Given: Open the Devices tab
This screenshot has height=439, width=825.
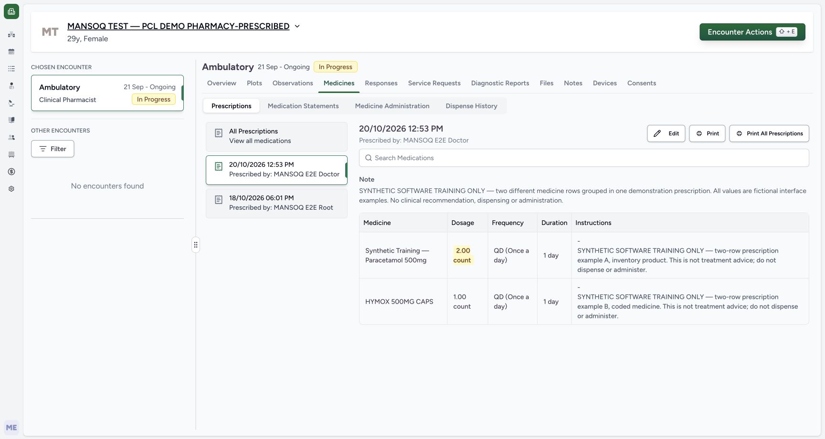Looking at the screenshot, I should (605, 83).
